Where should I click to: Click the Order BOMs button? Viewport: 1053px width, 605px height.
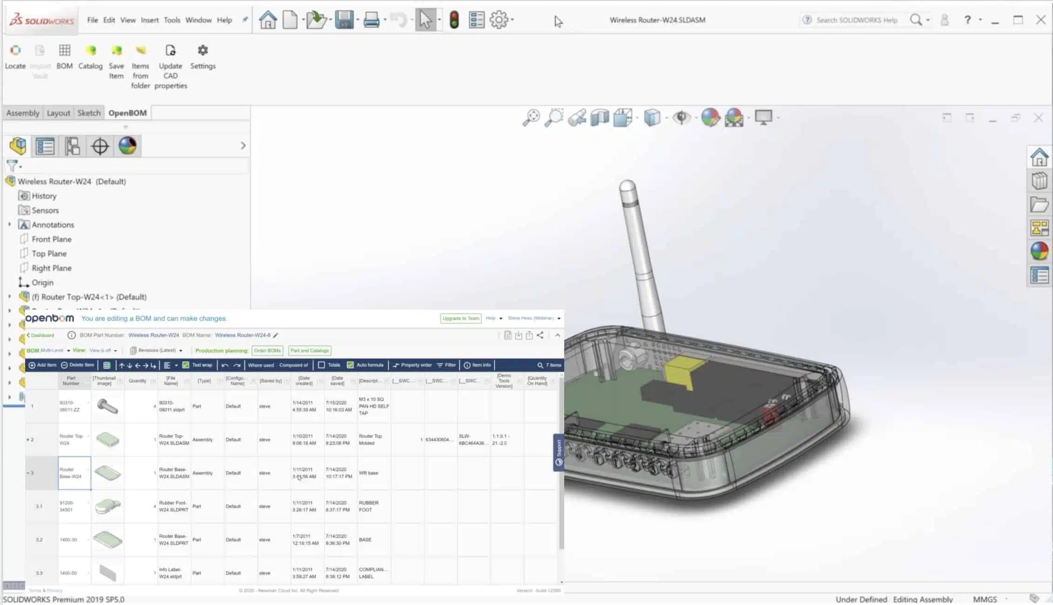click(267, 350)
